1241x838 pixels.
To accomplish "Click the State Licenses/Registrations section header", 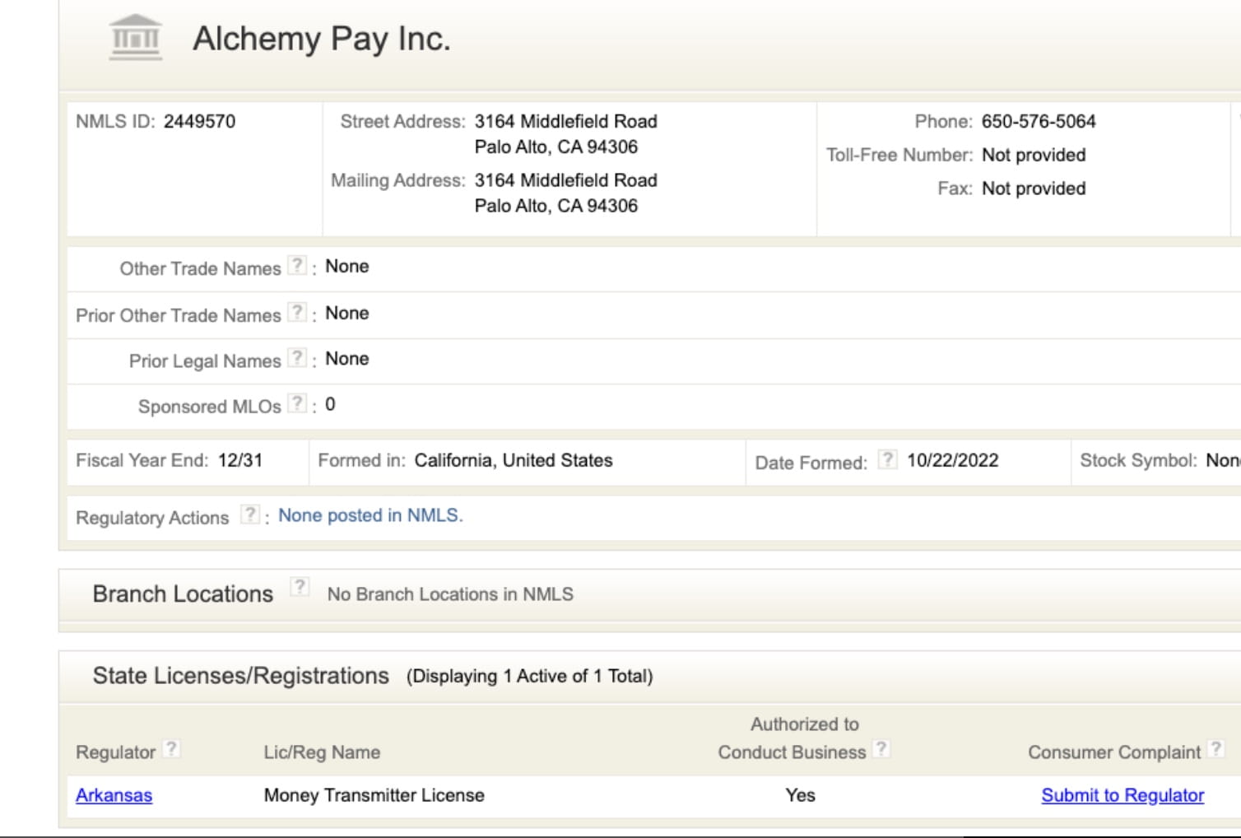I will pyautogui.click(x=241, y=675).
